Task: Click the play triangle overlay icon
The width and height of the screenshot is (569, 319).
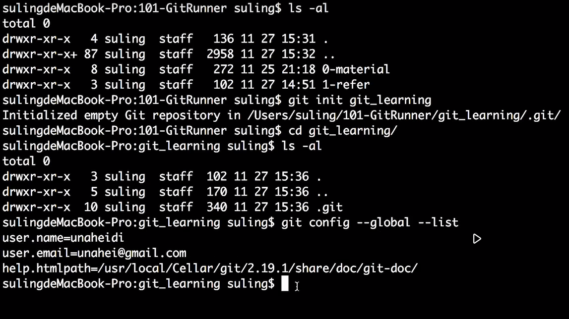Action: 477,239
